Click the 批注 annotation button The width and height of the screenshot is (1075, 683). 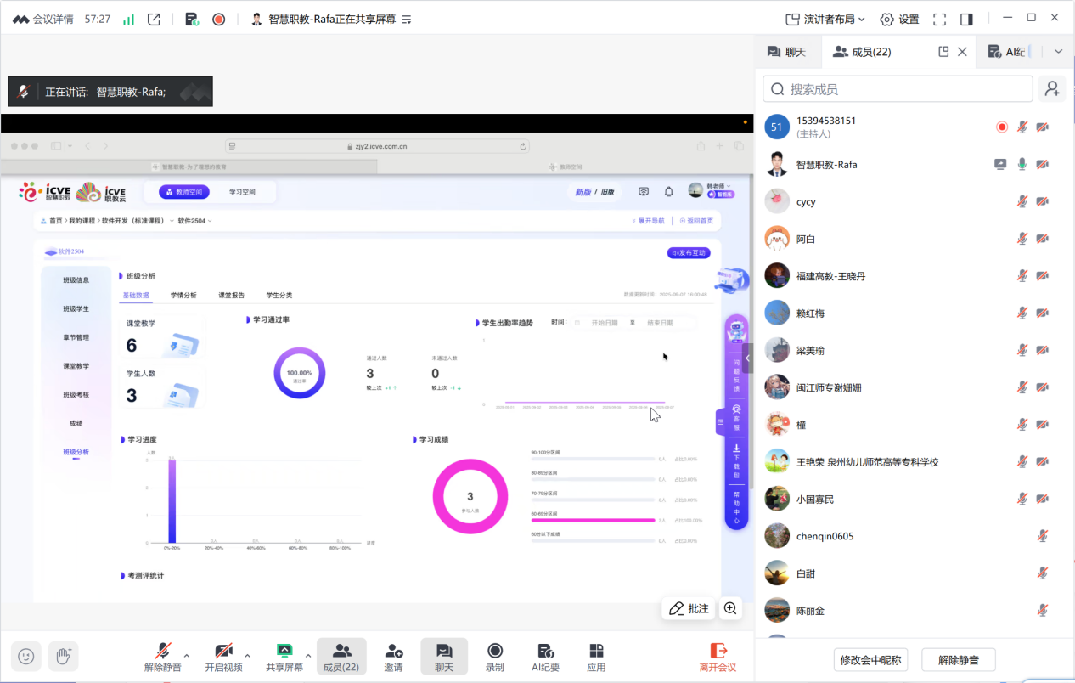pos(689,608)
